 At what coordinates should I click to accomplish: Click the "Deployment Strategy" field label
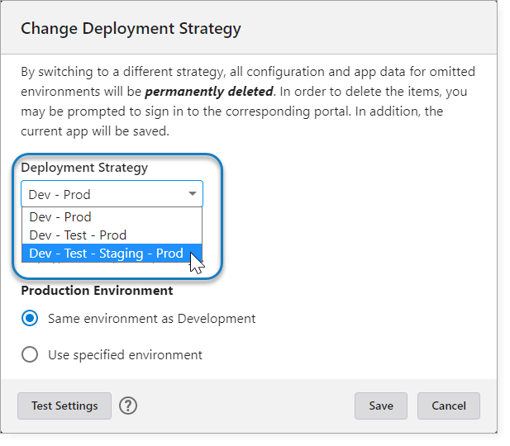pyautogui.click(x=84, y=168)
